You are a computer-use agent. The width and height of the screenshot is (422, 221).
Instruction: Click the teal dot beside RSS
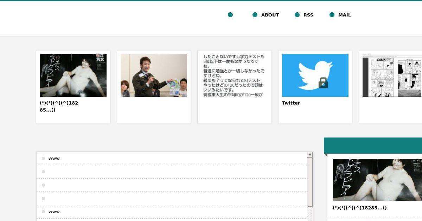pyautogui.click(x=297, y=15)
